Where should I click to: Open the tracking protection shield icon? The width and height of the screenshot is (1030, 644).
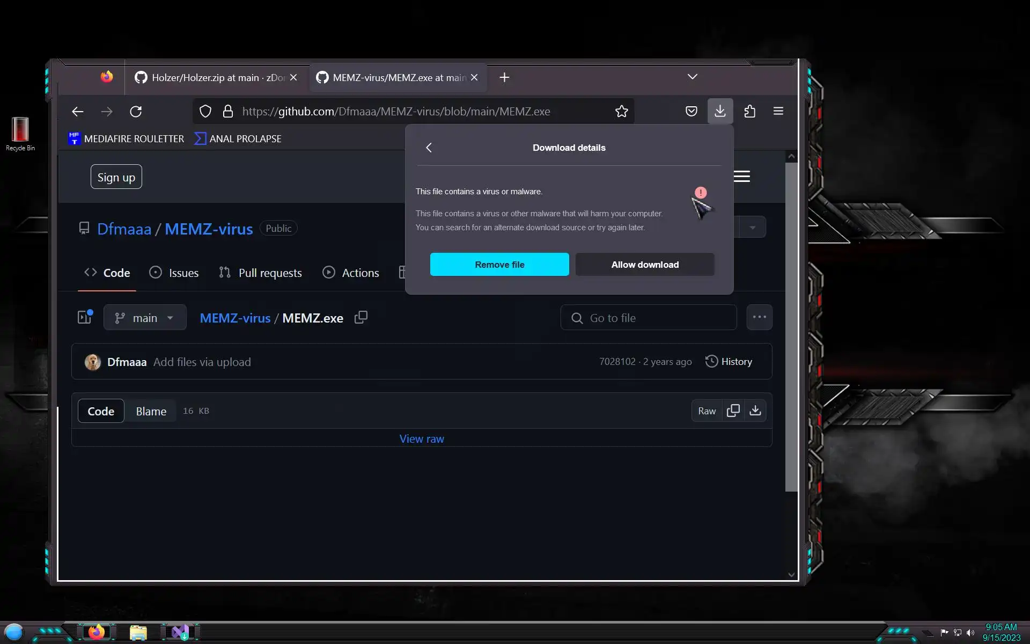205,111
